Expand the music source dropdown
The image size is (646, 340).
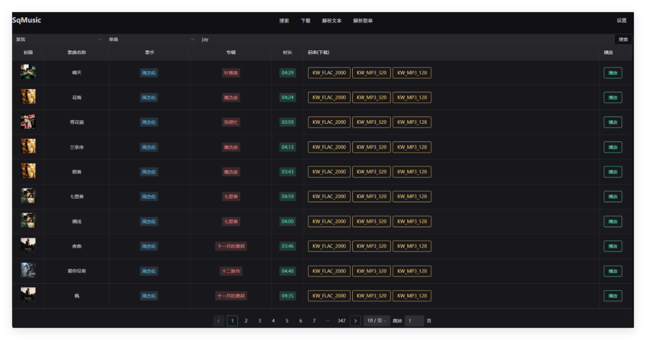(58, 40)
